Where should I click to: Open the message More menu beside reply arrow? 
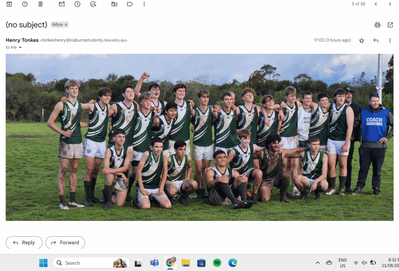point(390,40)
